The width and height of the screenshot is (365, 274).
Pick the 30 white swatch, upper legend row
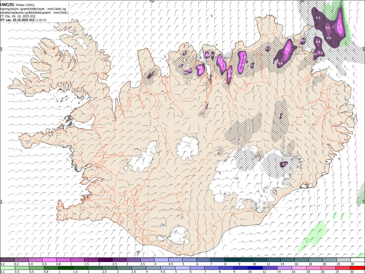click(x=357, y=260)
